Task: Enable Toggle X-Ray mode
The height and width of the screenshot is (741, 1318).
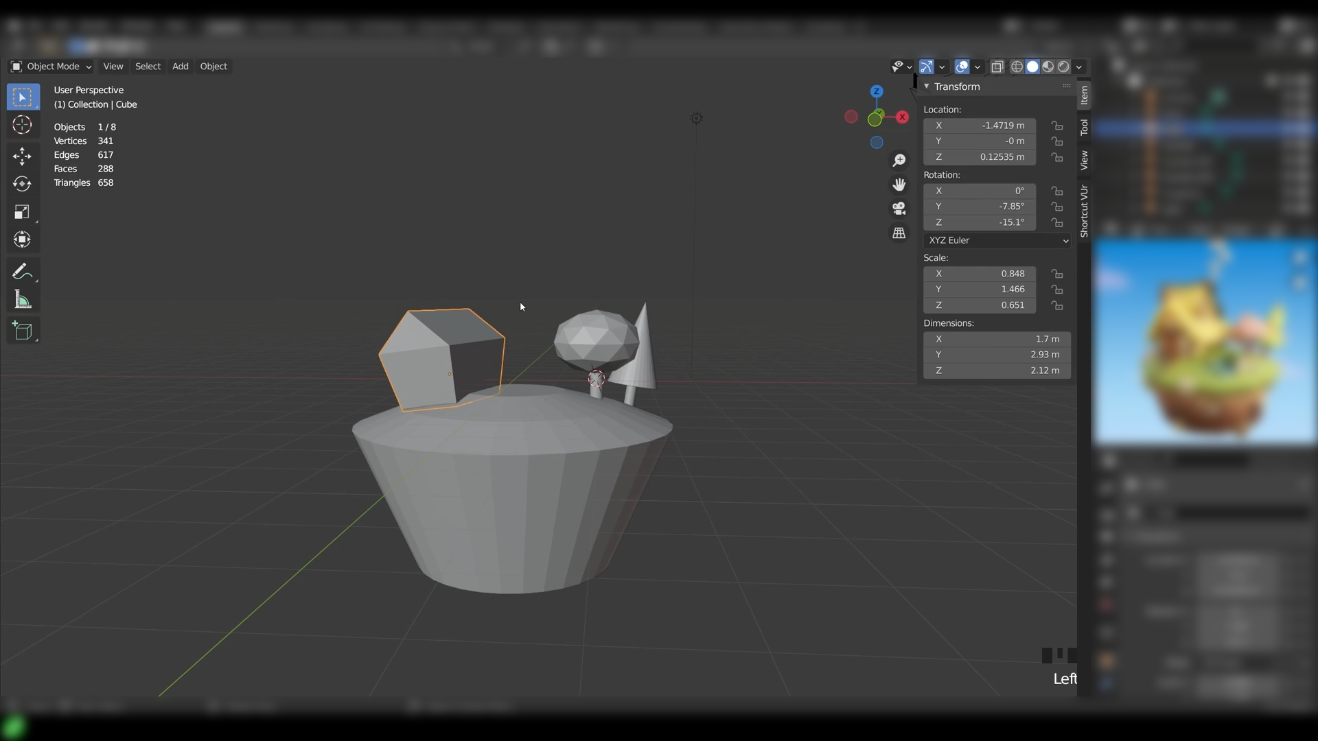Action: click(997, 67)
